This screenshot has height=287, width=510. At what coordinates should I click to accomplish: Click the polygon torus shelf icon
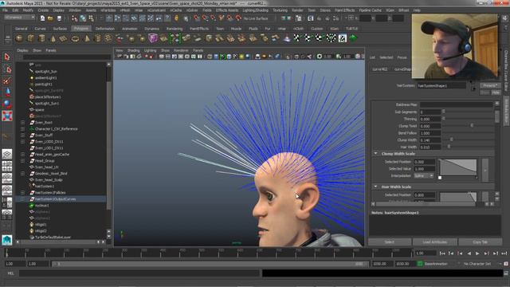coord(75,38)
